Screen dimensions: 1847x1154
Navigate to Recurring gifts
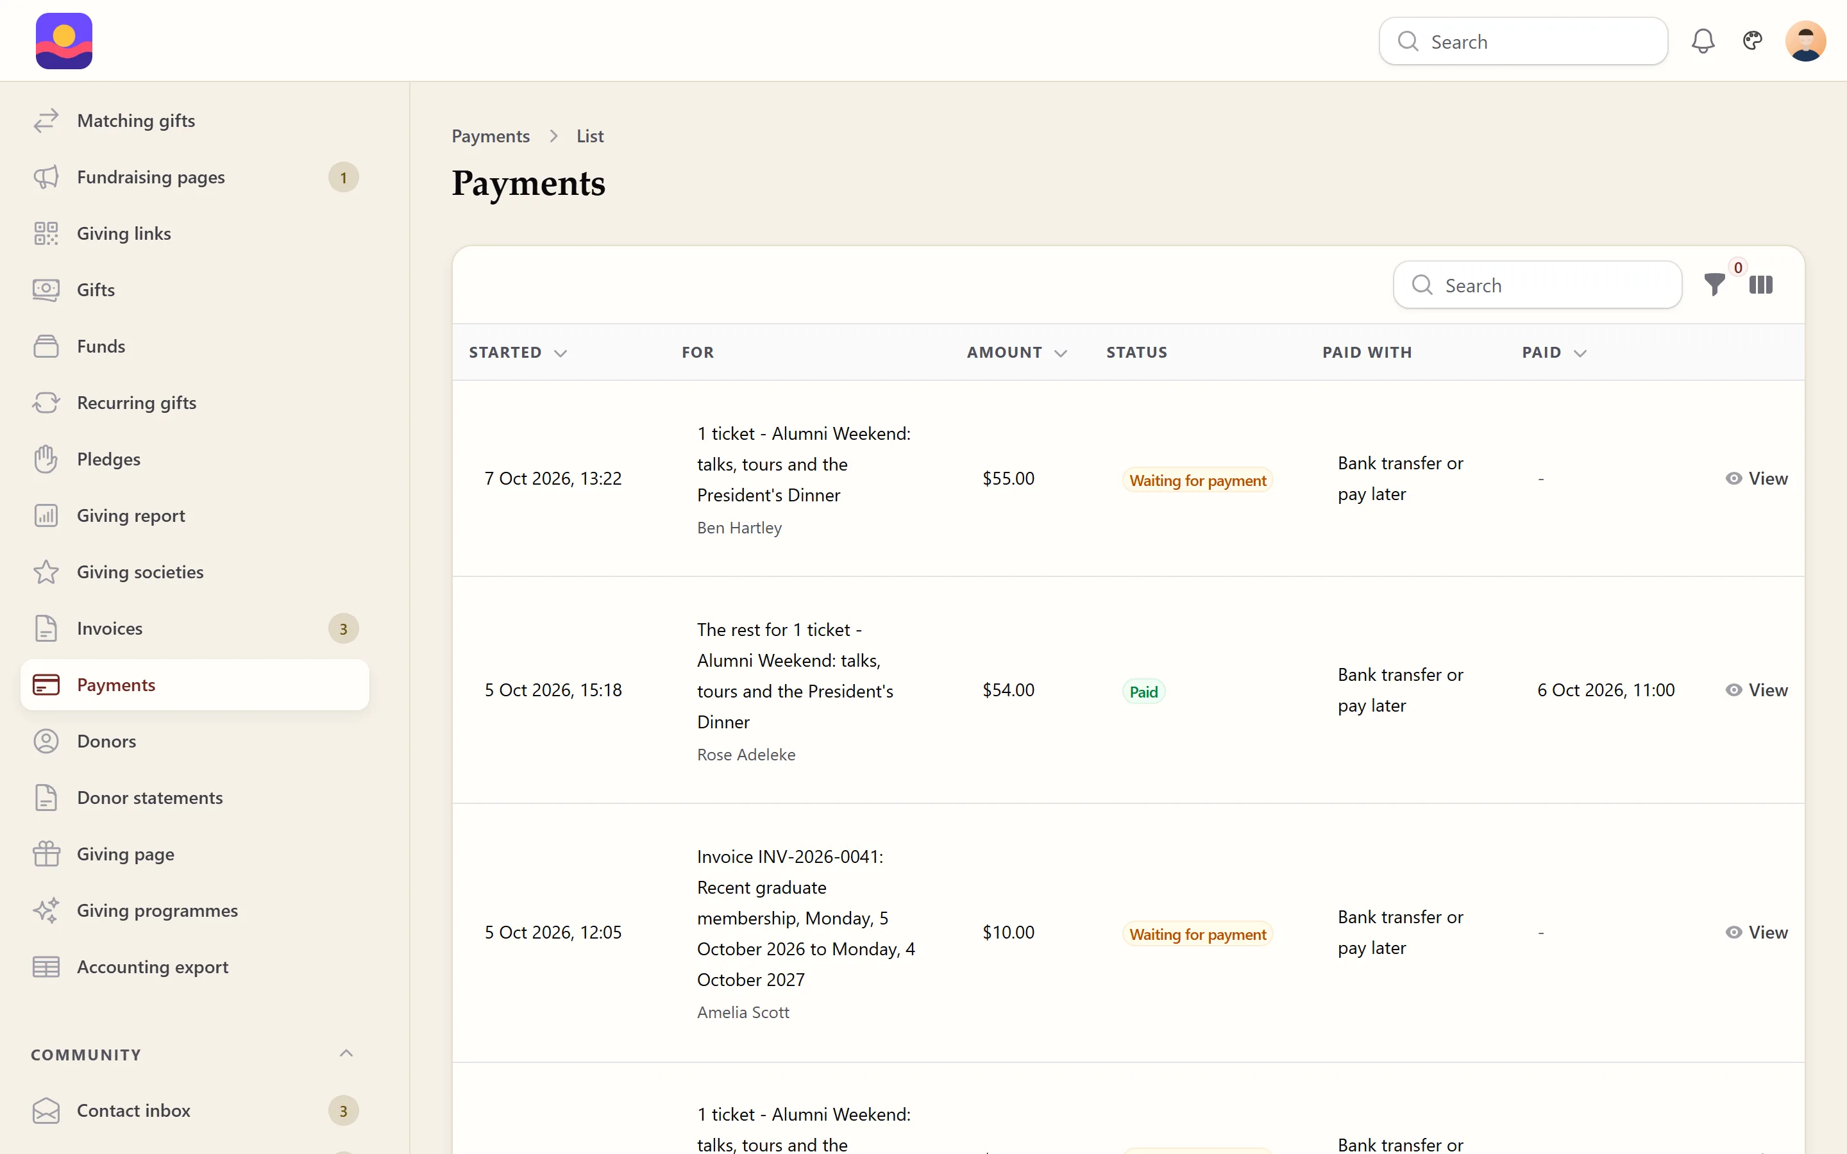tap(194, 403)
